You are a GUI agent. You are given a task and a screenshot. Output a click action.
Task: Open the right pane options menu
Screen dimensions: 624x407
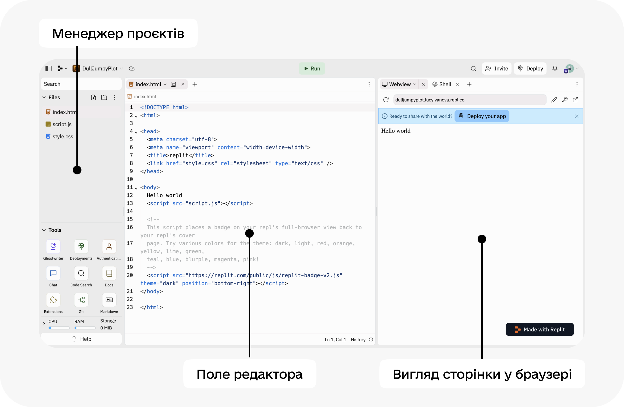coord(577,85)
